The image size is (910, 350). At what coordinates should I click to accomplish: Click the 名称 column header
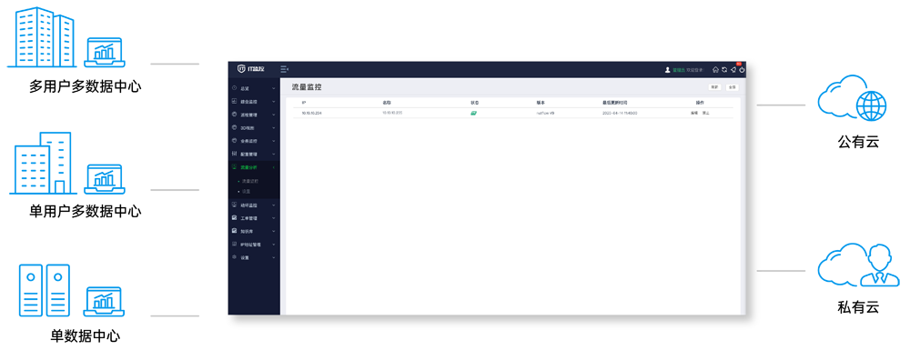387,102
